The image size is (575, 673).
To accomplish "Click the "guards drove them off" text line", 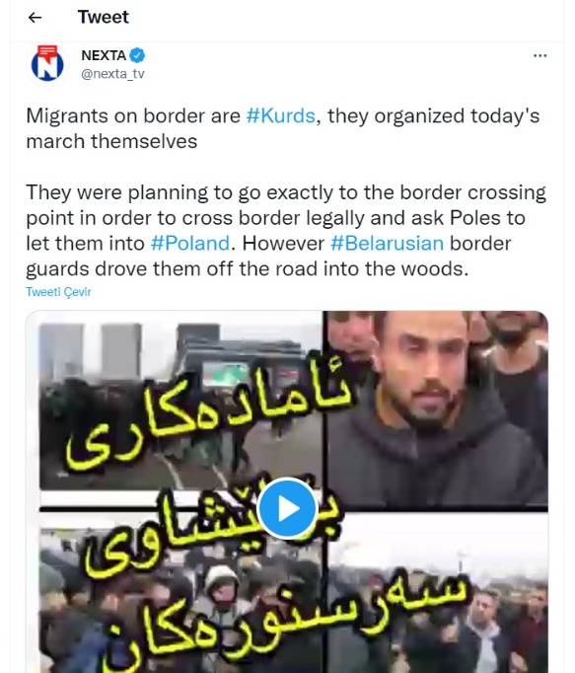I will [x=247, y=269].
